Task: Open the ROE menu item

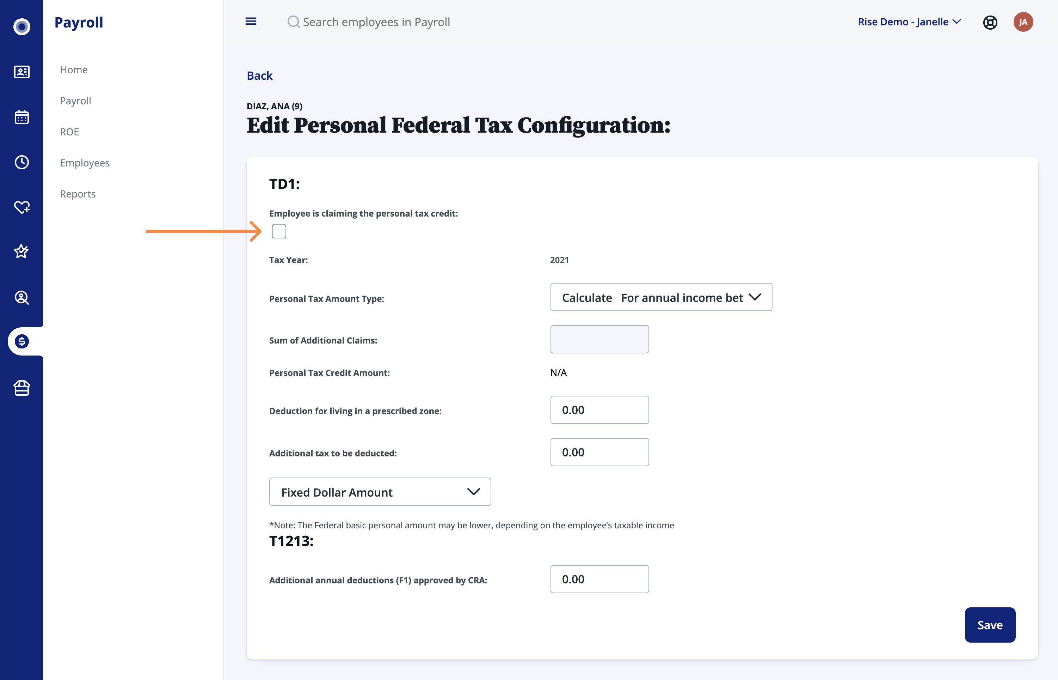Action: click(69, 132)
